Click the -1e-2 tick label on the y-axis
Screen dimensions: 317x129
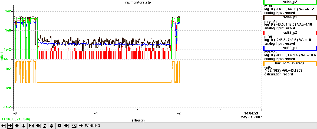click(x=8, y=107)
